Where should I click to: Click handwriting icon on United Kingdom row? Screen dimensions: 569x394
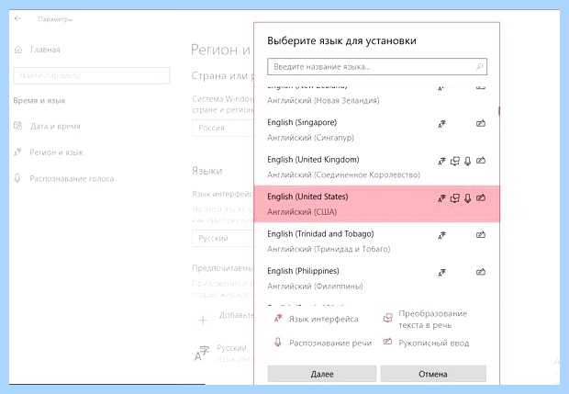[x=481, y=160]
